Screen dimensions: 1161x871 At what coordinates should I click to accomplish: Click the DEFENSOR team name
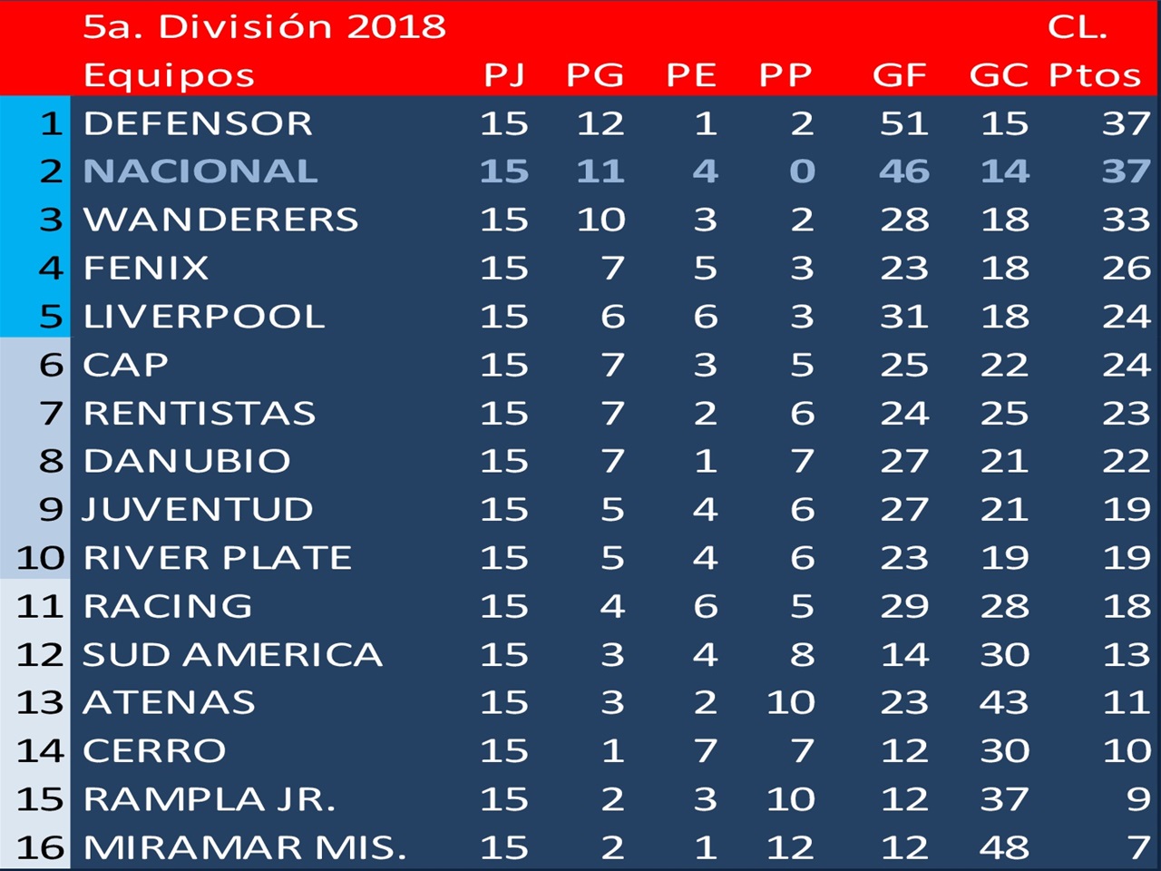click(198, 123)
